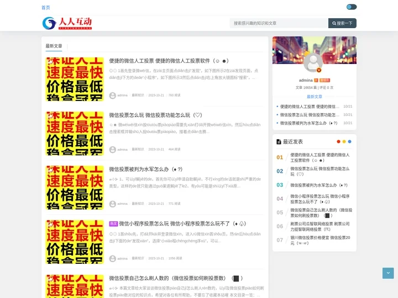This screenshot has height=298, width=398.
Task: Open sidebar 最新文章 heading link
Action: click(314, 97)
